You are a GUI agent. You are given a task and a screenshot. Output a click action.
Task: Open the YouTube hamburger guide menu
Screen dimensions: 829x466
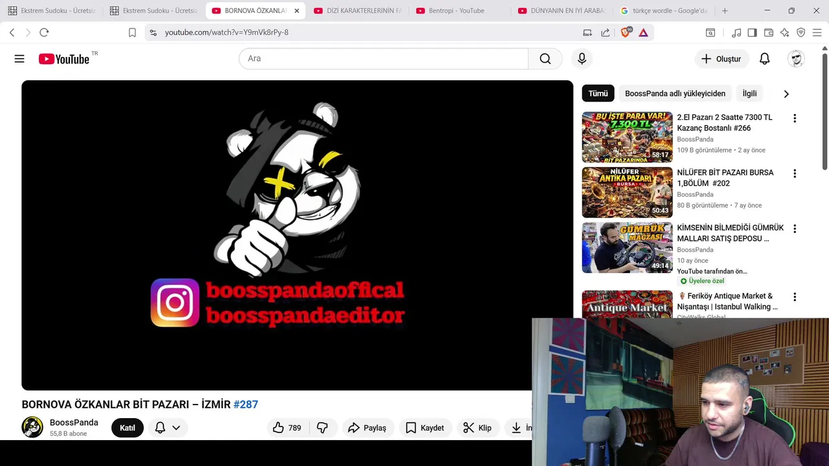pos(19,59)
